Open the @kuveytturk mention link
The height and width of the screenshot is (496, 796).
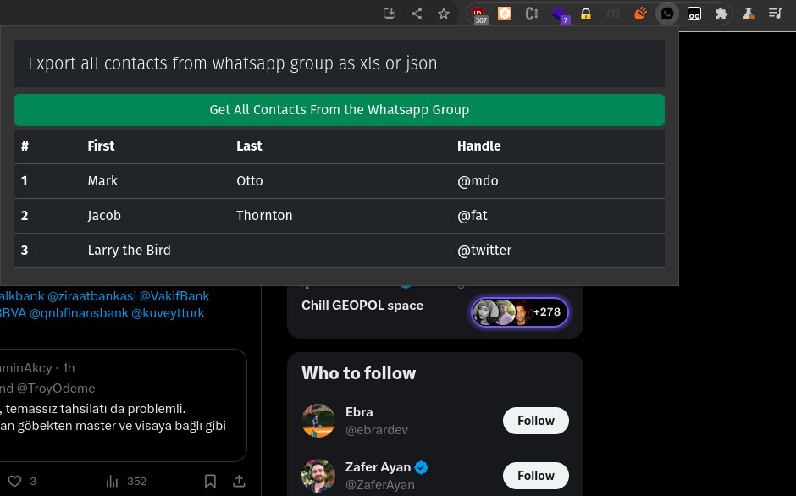(168, 313)
